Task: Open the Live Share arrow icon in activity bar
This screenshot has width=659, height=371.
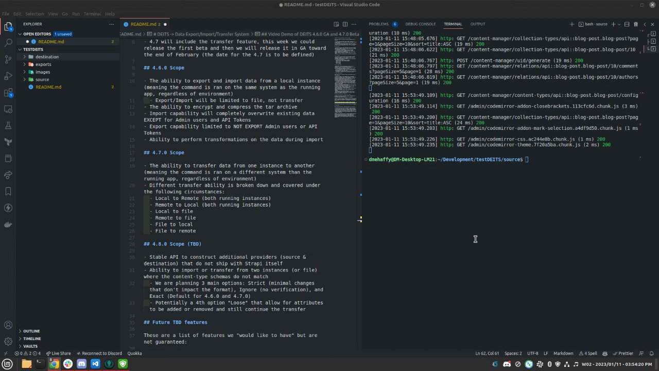Action: tap(8, 175)
